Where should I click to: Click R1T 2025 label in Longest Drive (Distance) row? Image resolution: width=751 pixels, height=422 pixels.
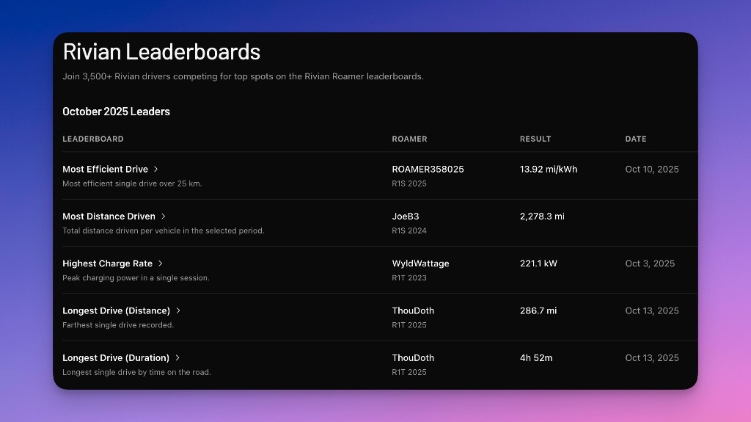click(409, 325)
